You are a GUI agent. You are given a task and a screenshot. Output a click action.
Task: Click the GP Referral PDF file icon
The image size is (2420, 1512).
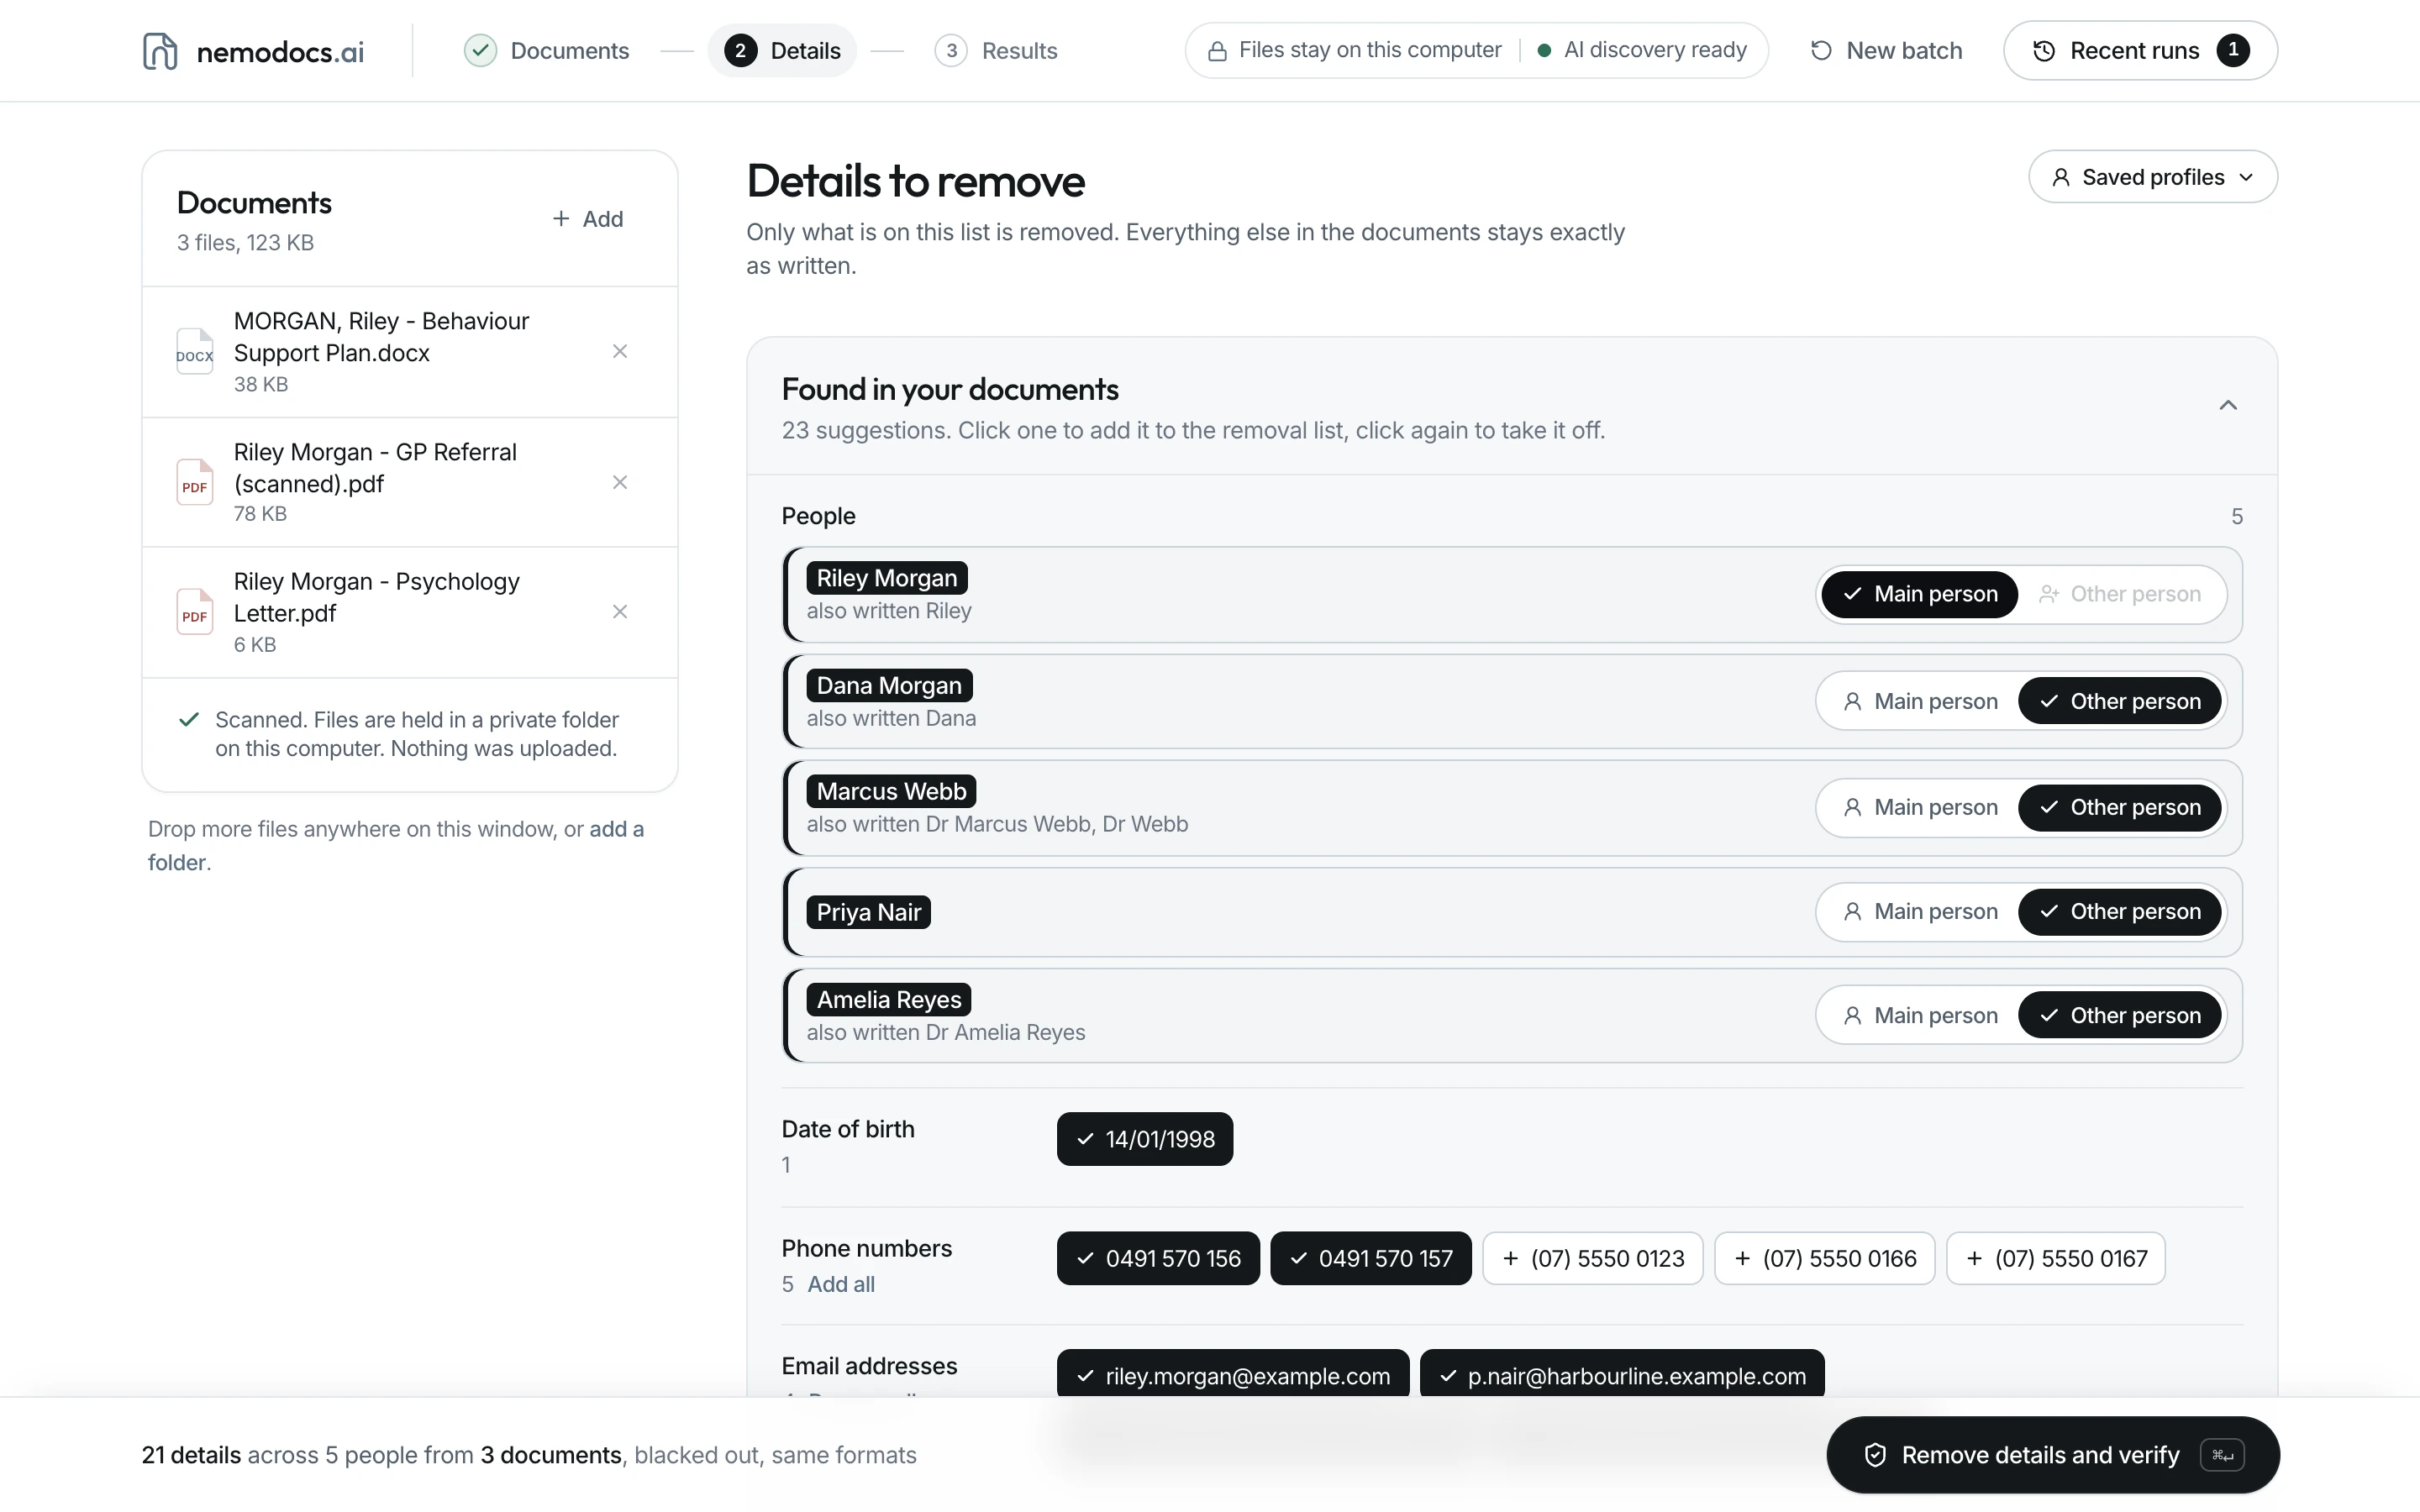pos(195,482)
